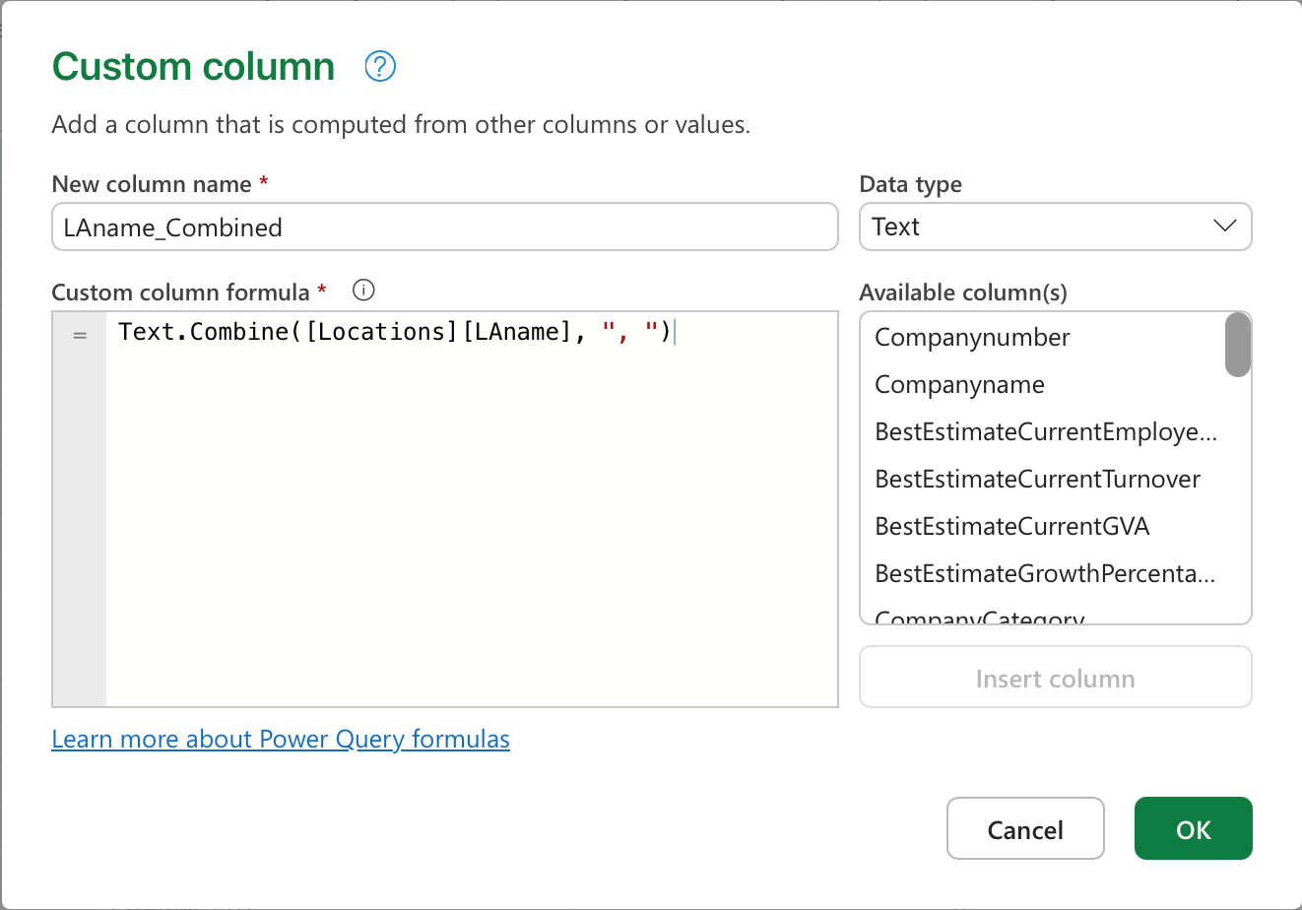Click the equals sign in formula gutter

click(x=80, y=336)
